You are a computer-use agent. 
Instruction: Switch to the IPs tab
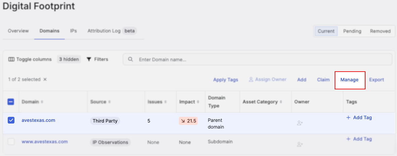point(73,31)
